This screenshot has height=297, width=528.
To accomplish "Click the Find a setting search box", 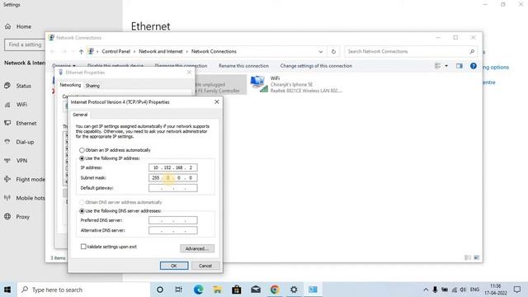I will 25,45.
